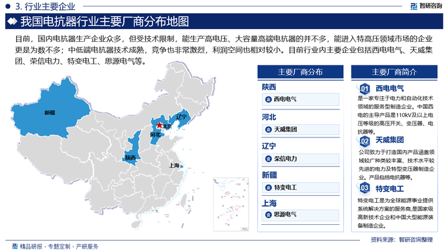The width and height of the screenshot is (447, 251).
Task: Click the 辽宁 region on the map
Action: click(x=181, y=118)
